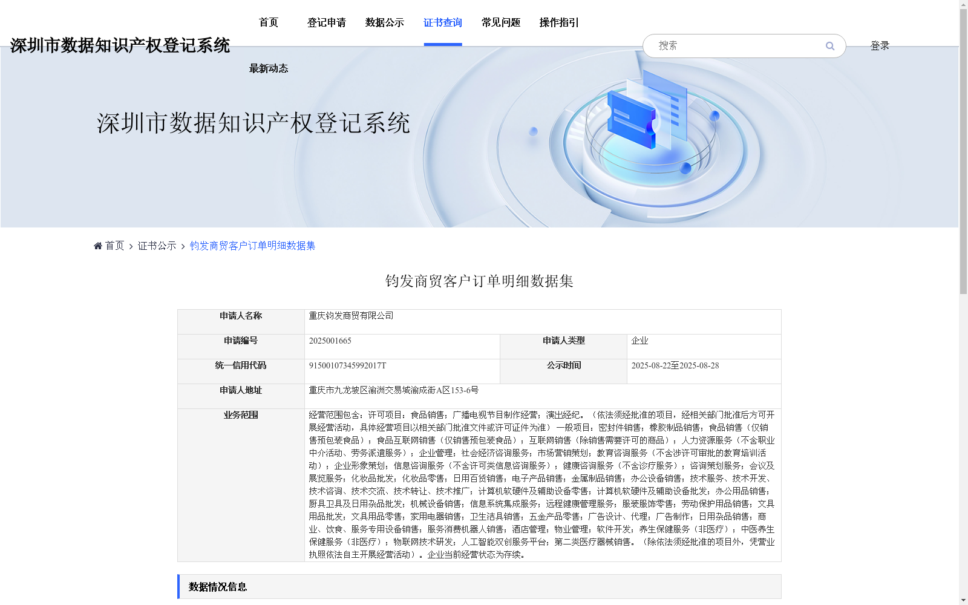Click the search magnifier icon
Screen dimensions: 968x605
(x=830, y=46)
